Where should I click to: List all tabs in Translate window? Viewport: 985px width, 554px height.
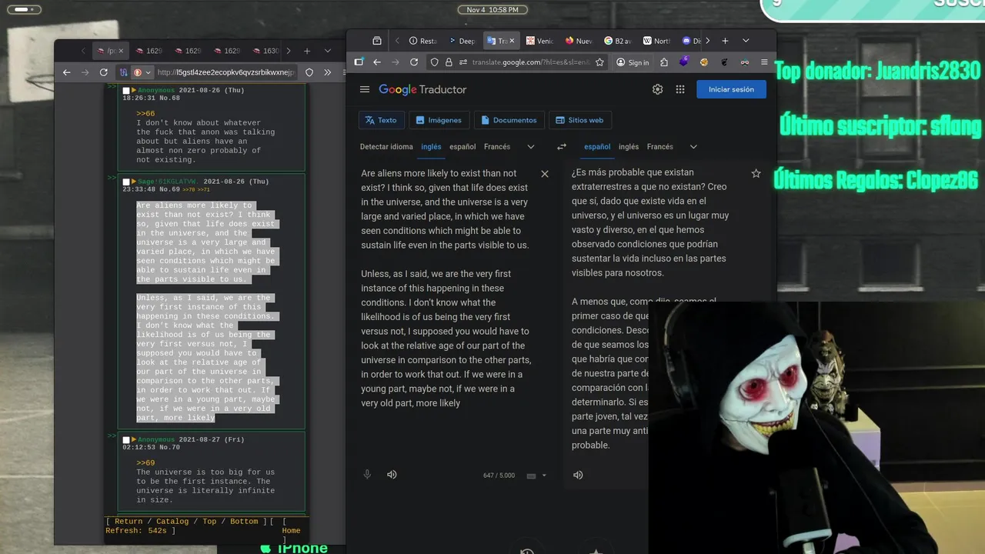pyautogui.click(x=746, y=41)
